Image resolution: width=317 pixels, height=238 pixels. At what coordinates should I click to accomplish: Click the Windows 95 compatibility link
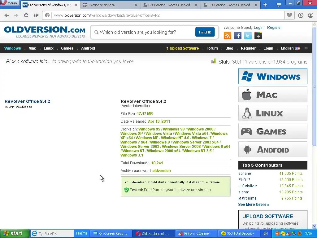[149, 129]
